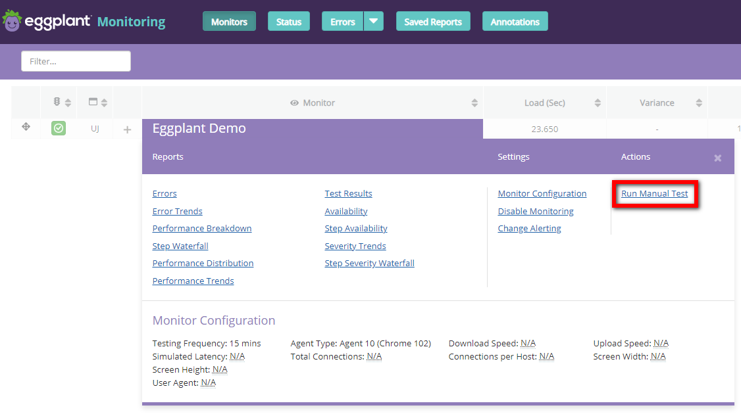Click the plus icon in Eggplant Demo row
This screenshot has height=418, width=741.
[x=127, y=129]
